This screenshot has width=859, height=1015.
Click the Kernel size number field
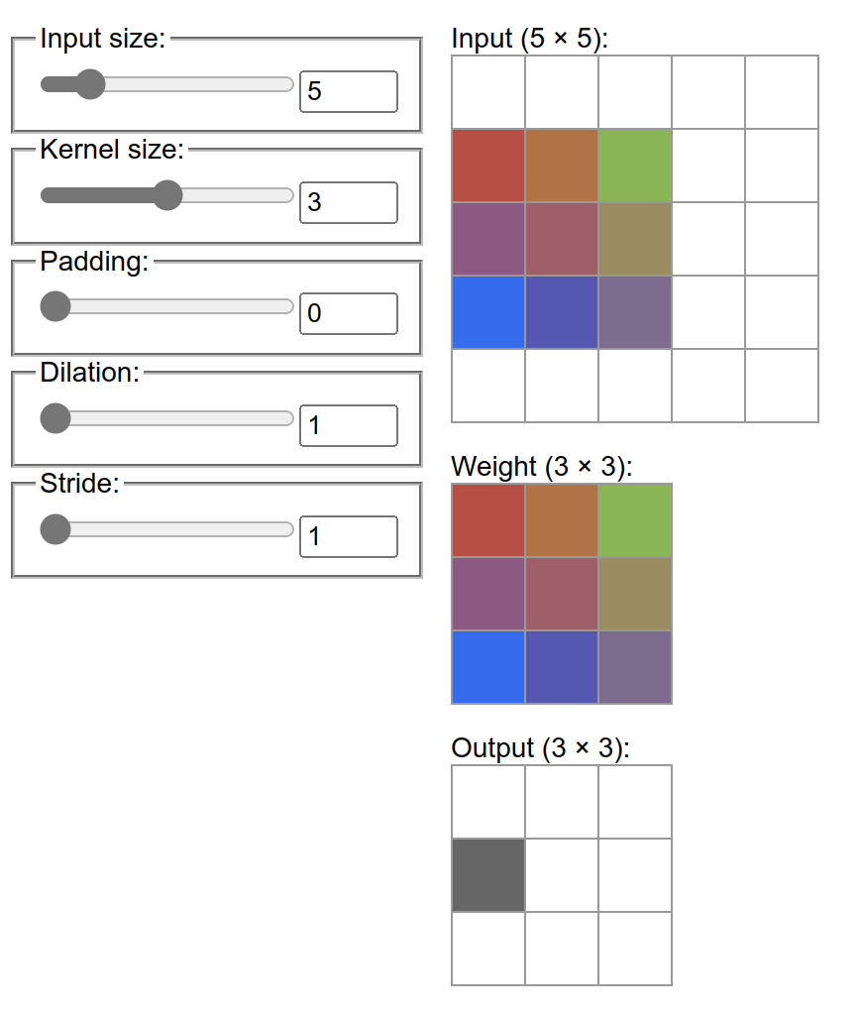tap(348, 202)
